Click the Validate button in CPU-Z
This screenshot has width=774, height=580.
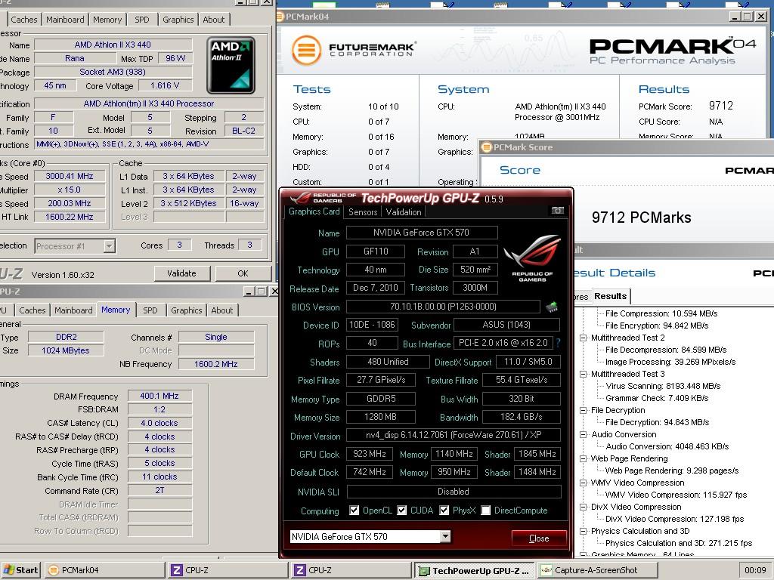click(x=181, y=273)
